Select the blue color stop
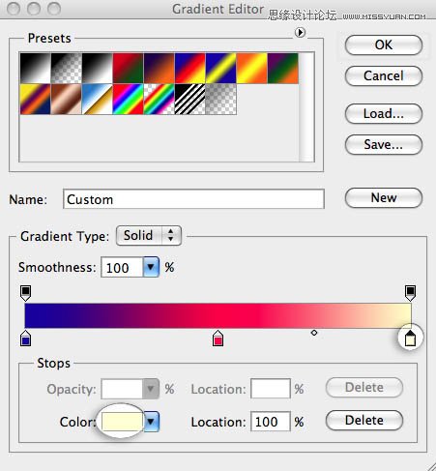This screenshot has height=471, width=436. pyautogui.click(x=25, y=339)
